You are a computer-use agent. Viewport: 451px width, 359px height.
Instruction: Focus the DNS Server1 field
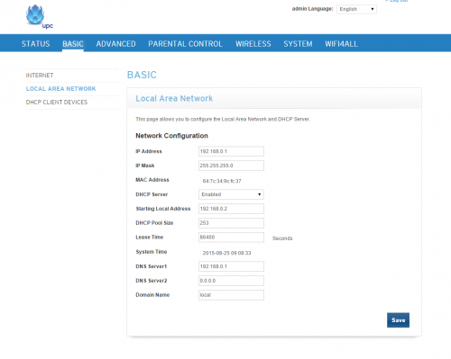(x=231, y=266)
